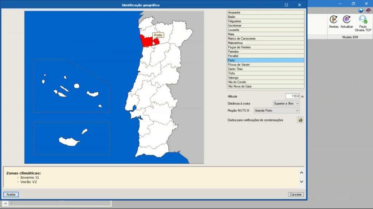Click the Arestas icon in the ribbon
This screenshot has height=209, width=373.
[x=333, y=20]
